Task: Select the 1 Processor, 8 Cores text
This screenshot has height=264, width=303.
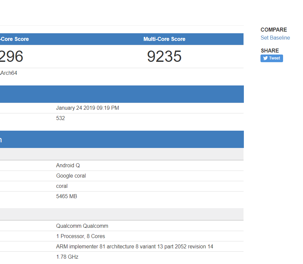Action: coord(80,236)
